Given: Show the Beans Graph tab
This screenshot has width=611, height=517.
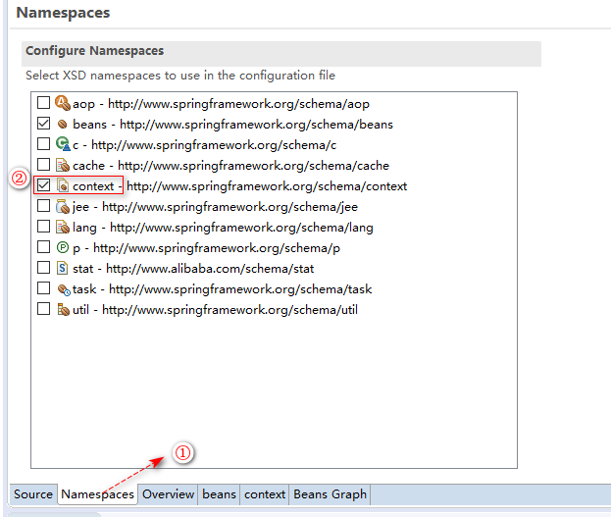Looking at the screenshot, I should pos(330,494).
